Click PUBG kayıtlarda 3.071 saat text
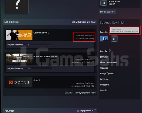 click(85, 59)
